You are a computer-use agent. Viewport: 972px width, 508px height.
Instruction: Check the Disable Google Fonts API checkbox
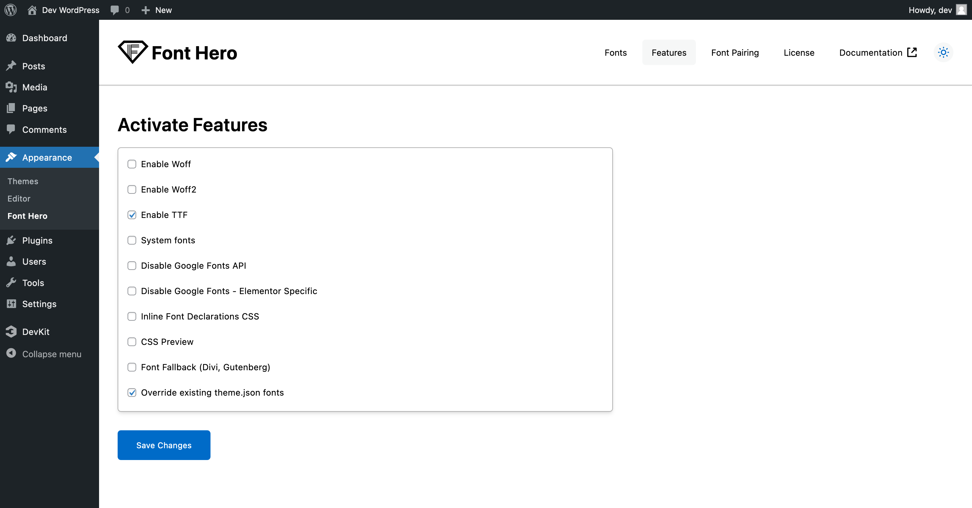(x=132, y=266)
